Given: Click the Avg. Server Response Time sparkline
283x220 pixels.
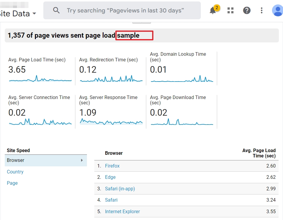Looking at the screenshot, I should pyautogui.click(x=111, y=122).
